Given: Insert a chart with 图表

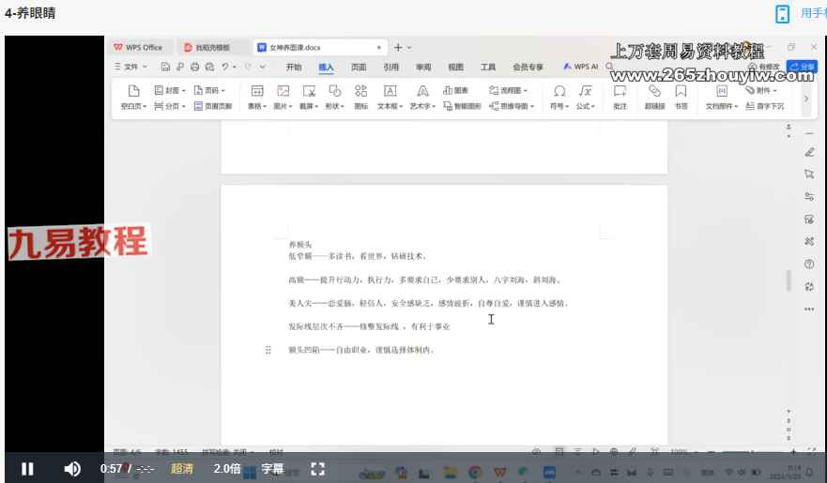Looking at the screenshot, I should [455, 91].
